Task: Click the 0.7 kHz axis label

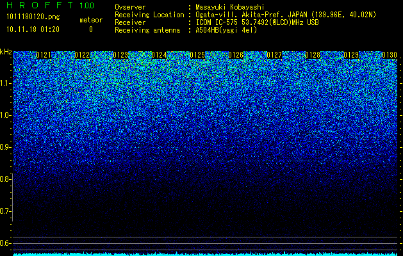Action: point(5,211)
